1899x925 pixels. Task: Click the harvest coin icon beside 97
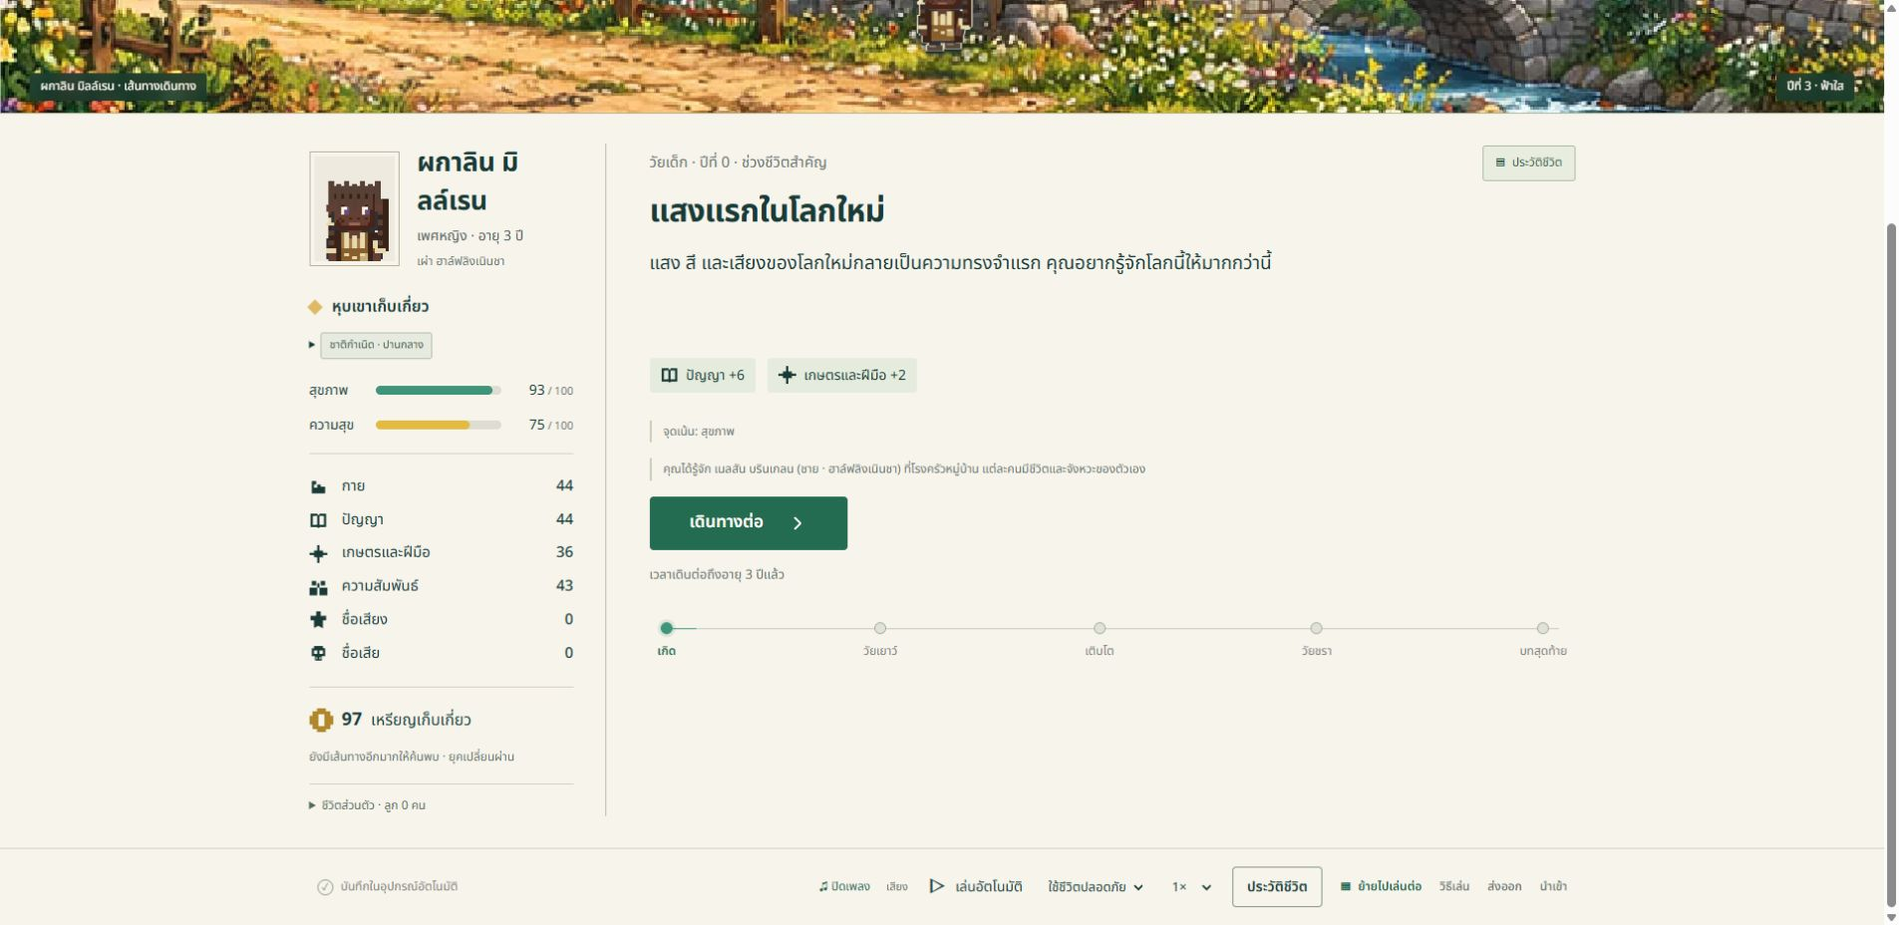coord(321,720)
